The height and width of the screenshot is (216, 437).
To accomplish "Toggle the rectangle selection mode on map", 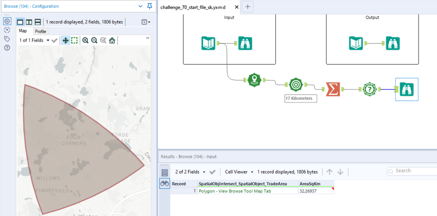I will [74, 40].
